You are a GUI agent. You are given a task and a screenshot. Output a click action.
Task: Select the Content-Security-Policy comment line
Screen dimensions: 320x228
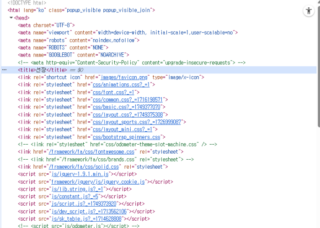click(x=132, y=63)
